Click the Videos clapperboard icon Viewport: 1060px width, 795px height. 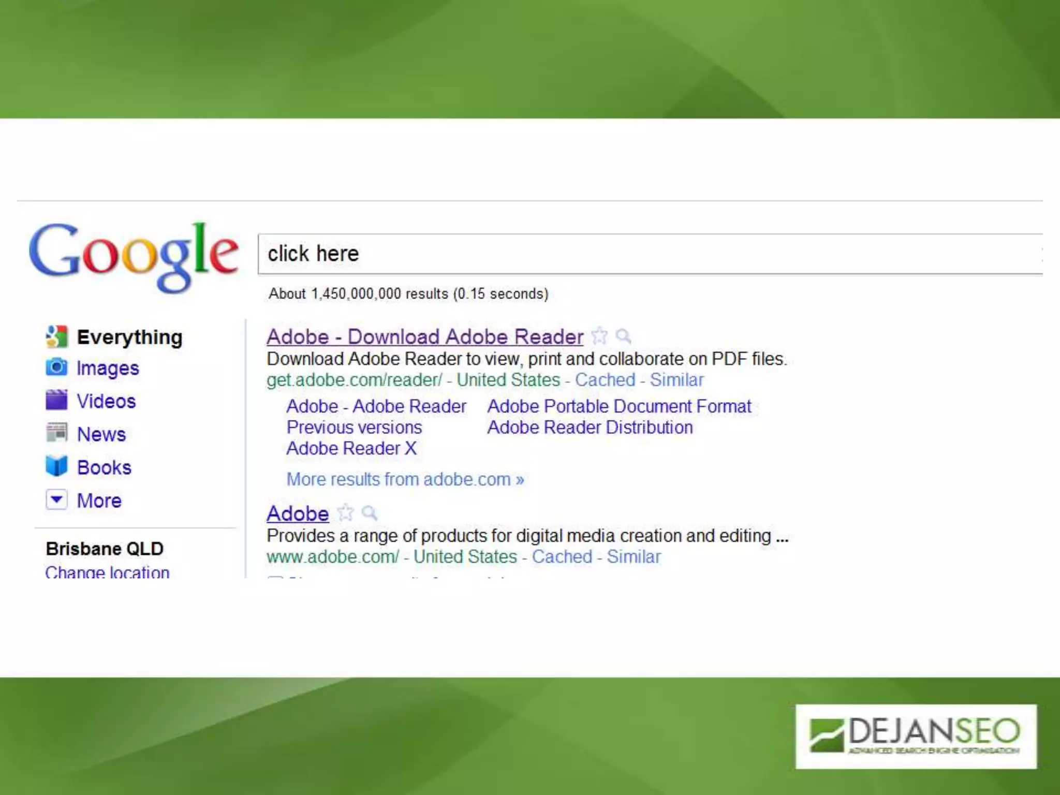tap(56, 400)
